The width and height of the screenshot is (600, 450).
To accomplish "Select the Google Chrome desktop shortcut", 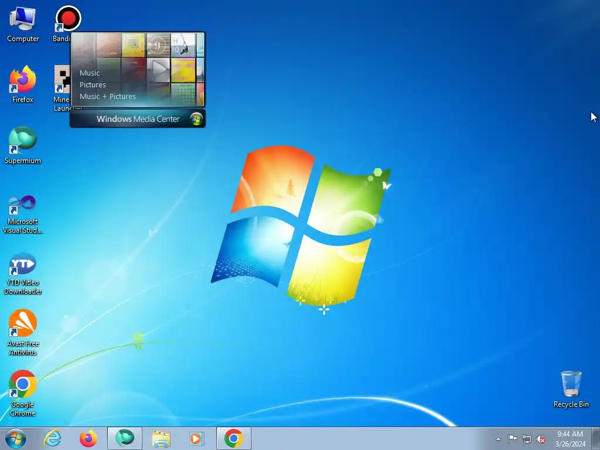I will point(23,393).
